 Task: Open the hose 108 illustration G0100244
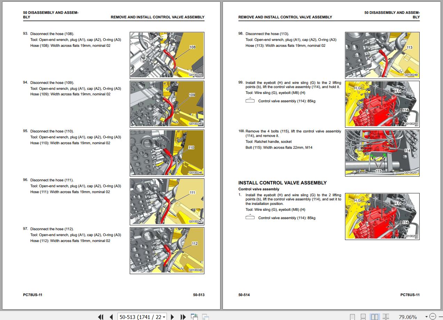[x=167, y=55]
